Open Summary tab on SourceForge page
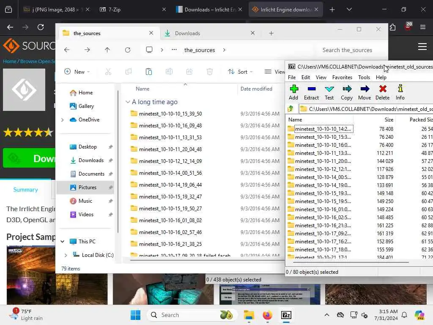 pos(25,190)
